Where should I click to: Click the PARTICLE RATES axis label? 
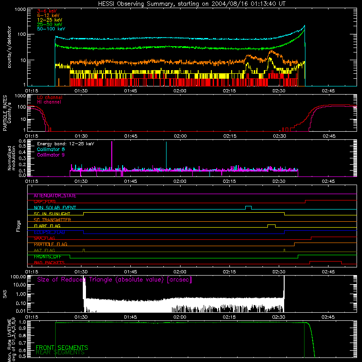pos(5,113)
